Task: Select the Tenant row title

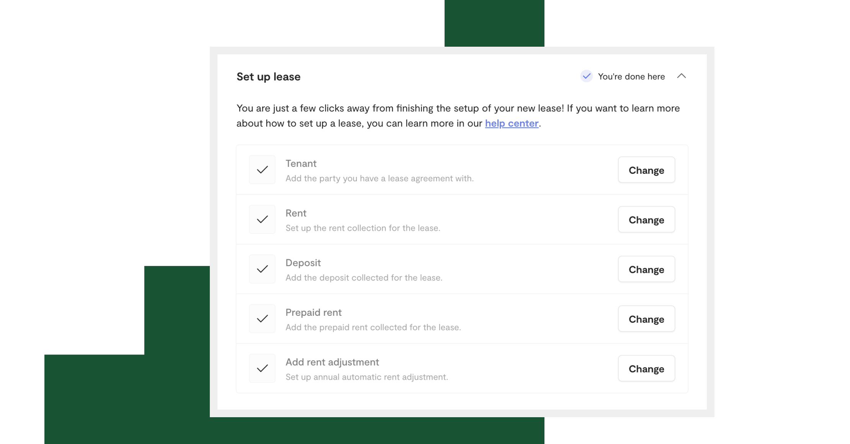Action: click(x=301, y=163)
